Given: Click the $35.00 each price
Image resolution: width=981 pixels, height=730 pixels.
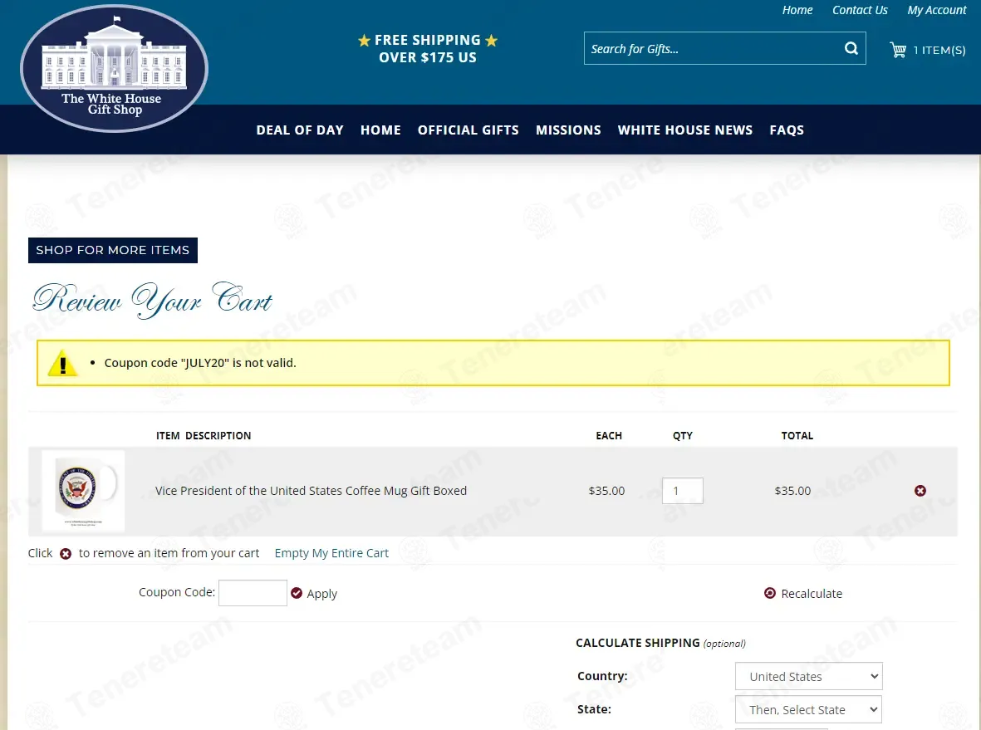Looking at the screenshot, I should 606,491.
